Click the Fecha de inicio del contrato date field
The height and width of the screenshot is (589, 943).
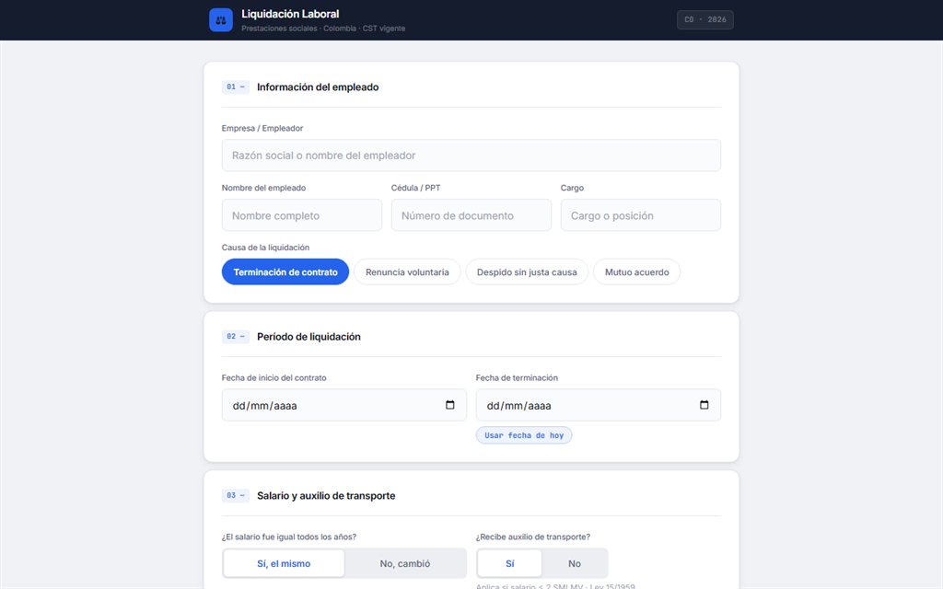(x=344, y=405)
